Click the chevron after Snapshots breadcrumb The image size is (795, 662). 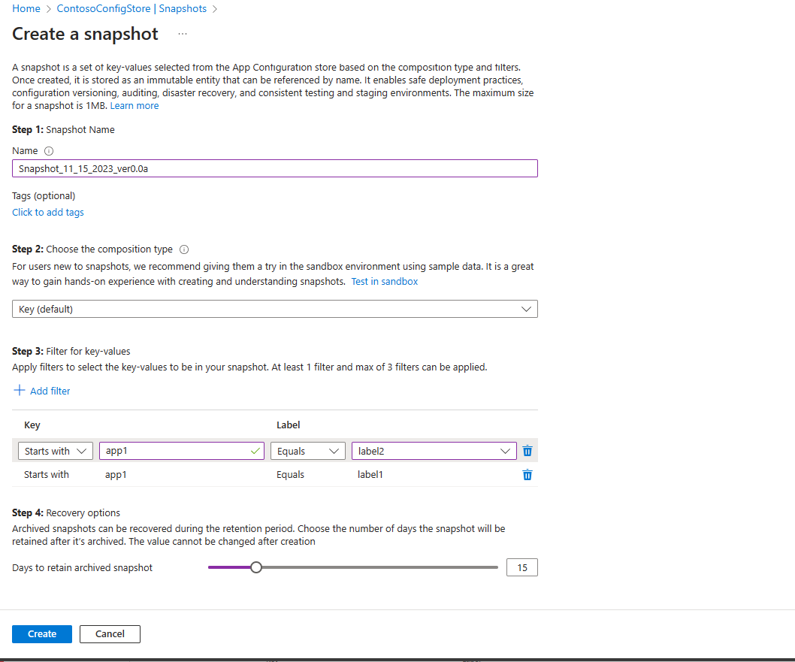point(216,8)
